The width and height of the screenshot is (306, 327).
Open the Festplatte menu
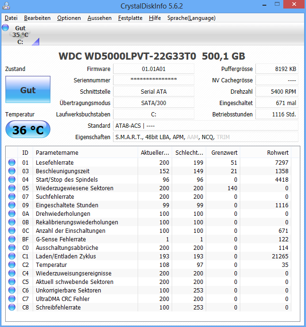click(x=130, y=18)
